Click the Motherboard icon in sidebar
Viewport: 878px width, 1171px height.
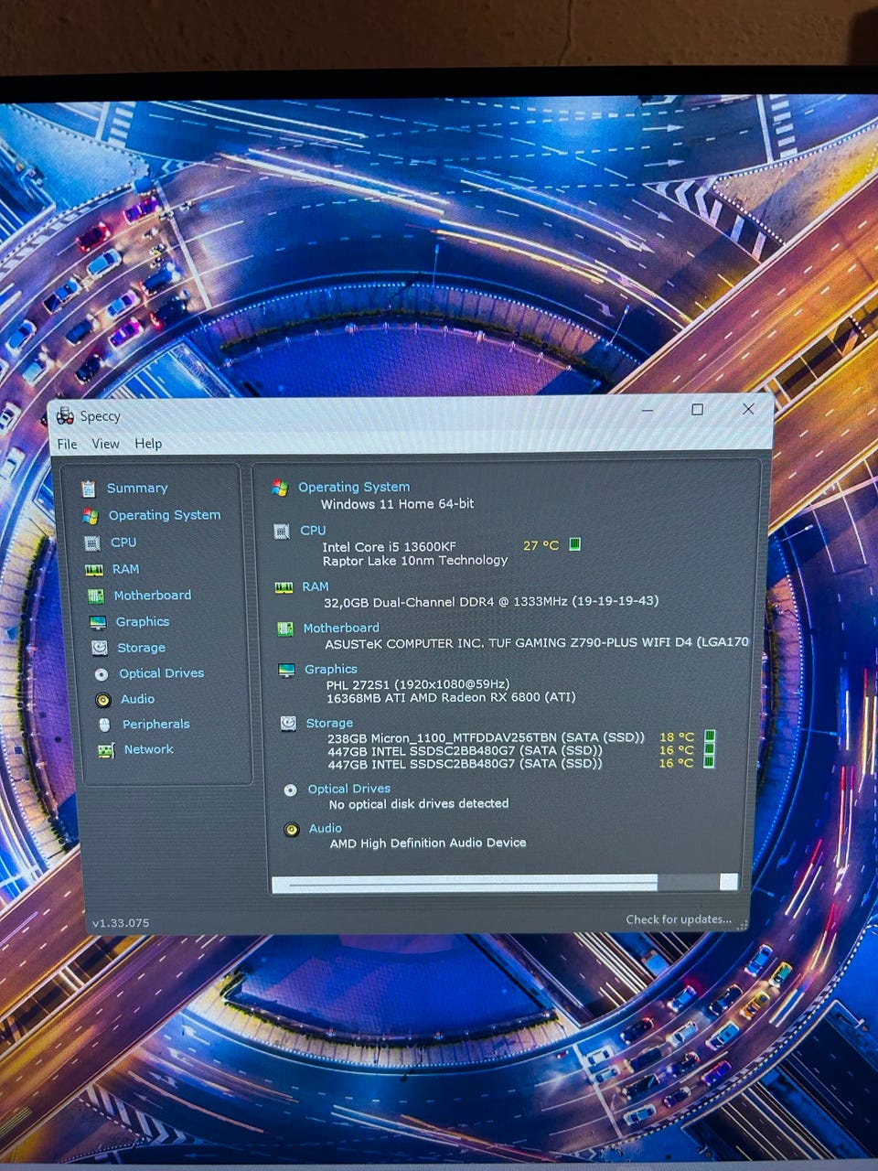[96, 596]
